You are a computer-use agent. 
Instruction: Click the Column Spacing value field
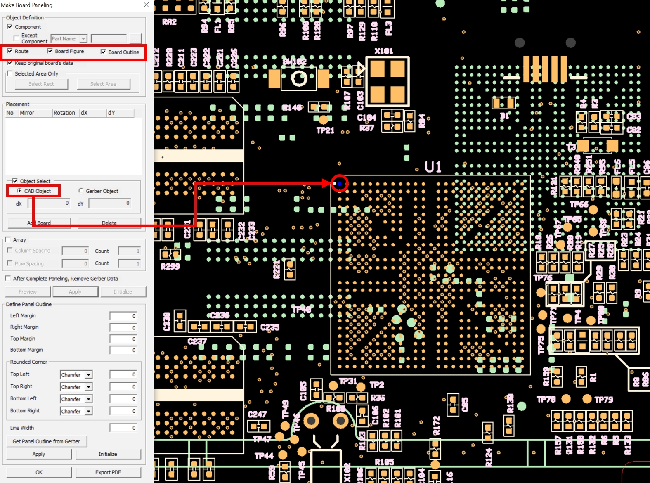pyautogui.click(x=75, y=251)
